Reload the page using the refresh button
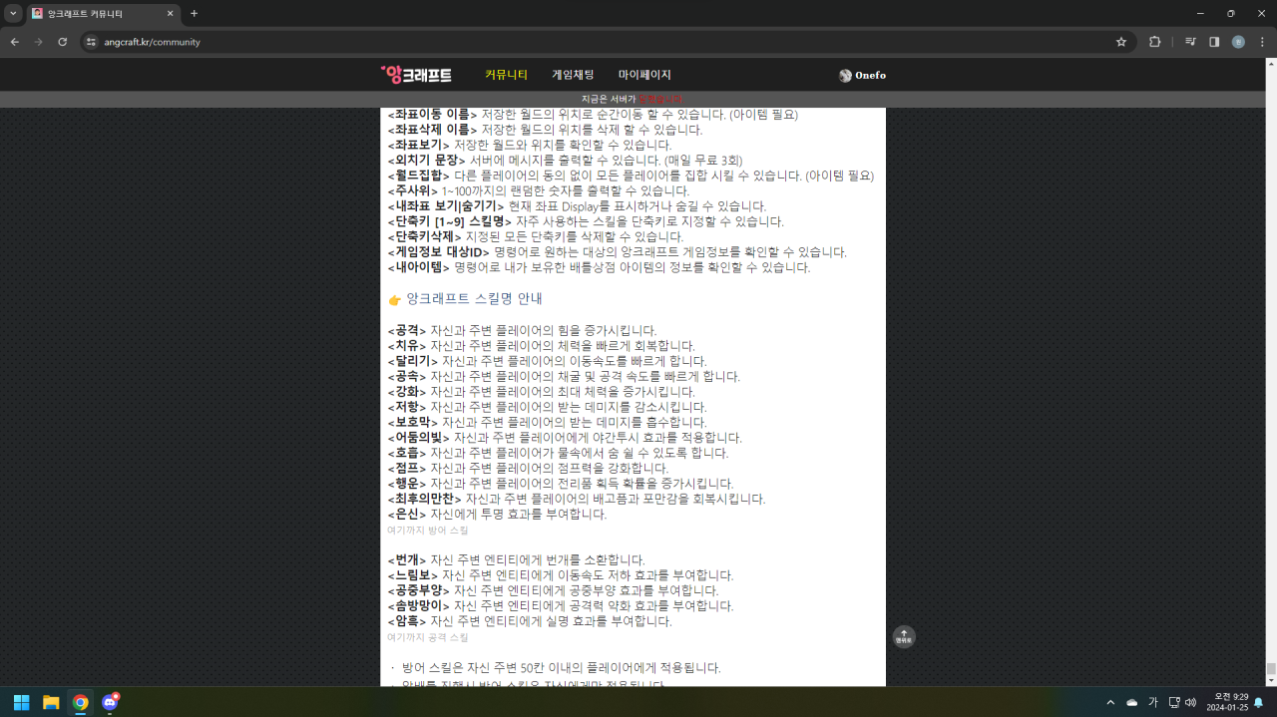Viewport: 1277px width, 717px height. [62, 42]
